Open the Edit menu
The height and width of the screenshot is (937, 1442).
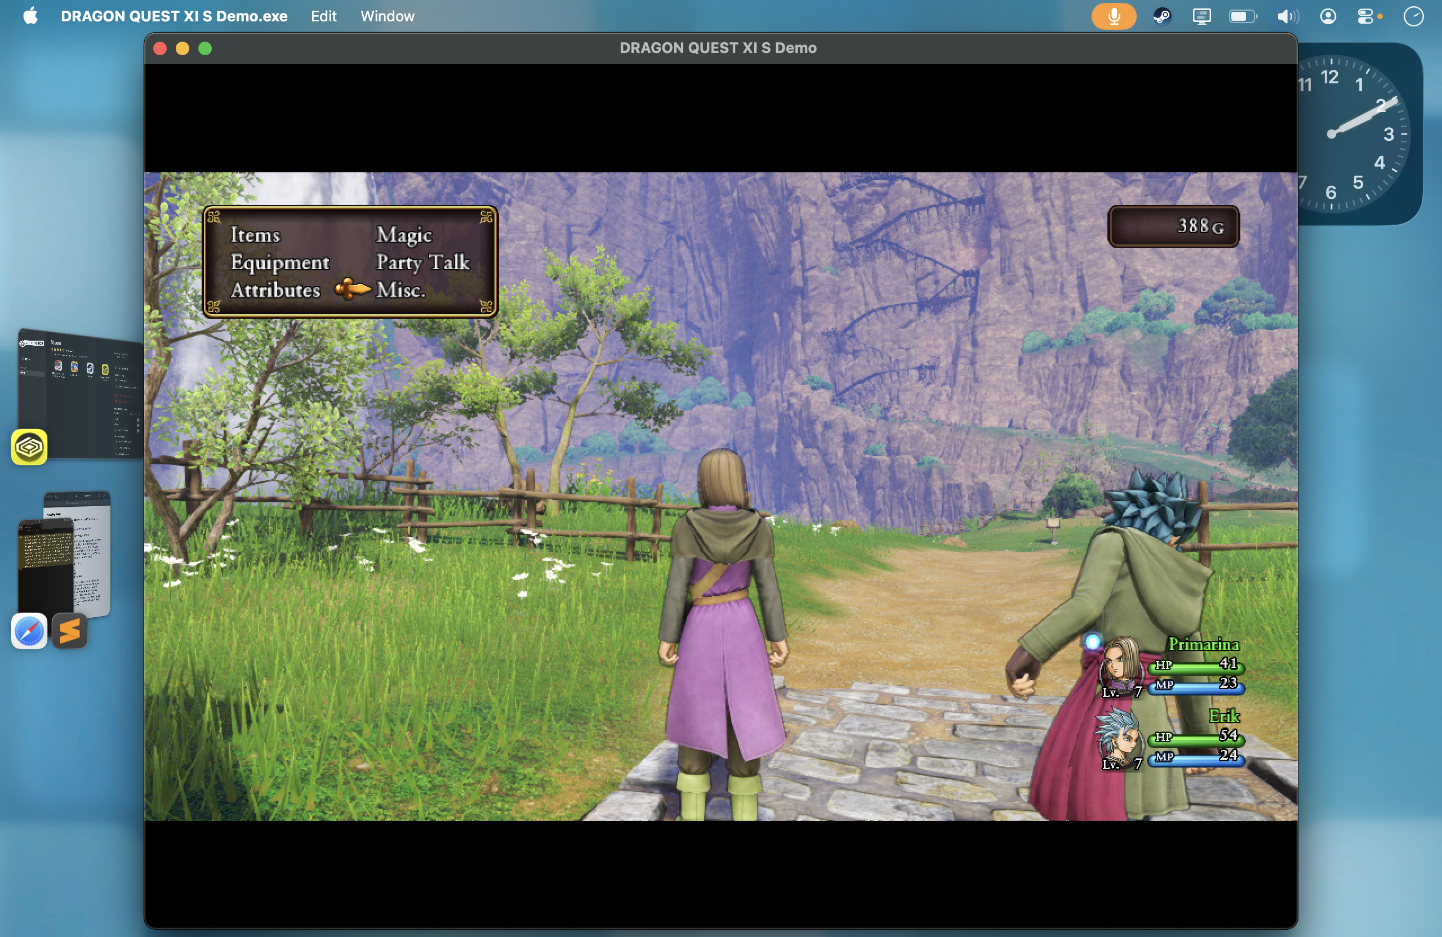[x=323, y=16]
